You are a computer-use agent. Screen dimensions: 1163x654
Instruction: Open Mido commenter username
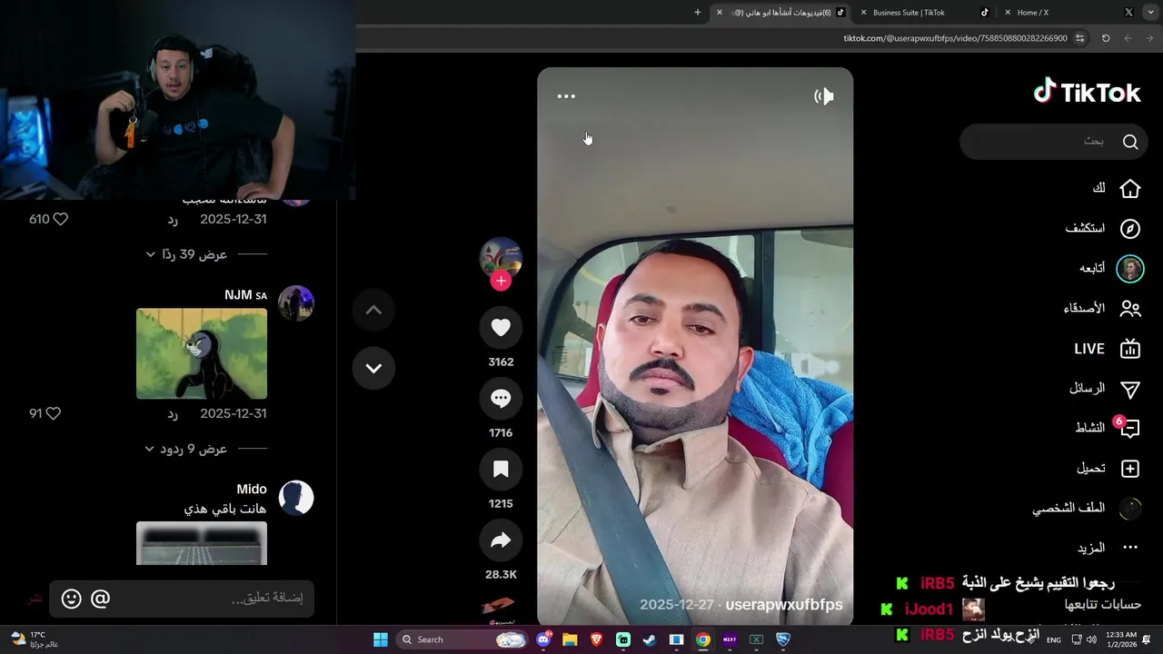(x=252, y=490)
